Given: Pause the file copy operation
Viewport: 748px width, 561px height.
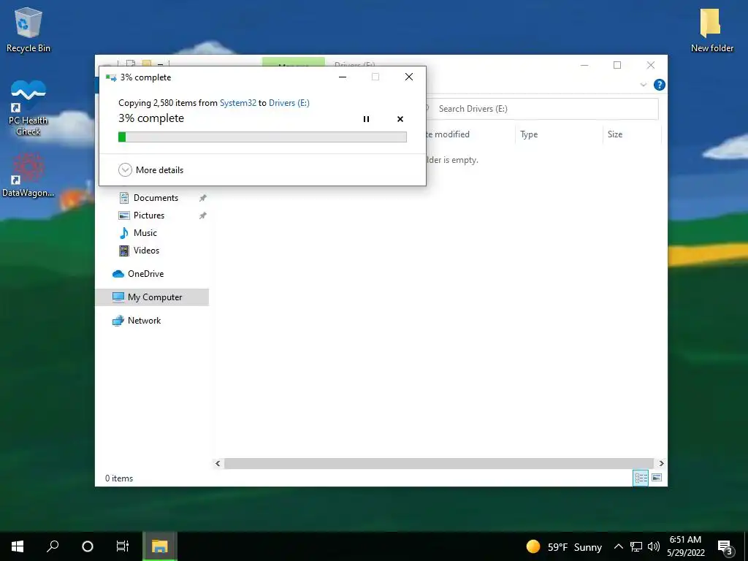Looking at the screenshot, I should 366,119.
